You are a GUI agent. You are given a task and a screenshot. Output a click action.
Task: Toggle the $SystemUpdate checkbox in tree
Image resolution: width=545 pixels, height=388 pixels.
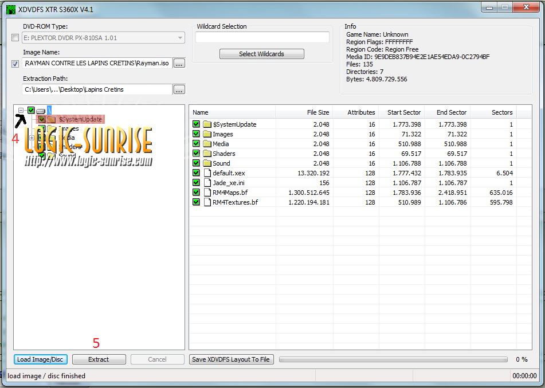pos(42,119)
